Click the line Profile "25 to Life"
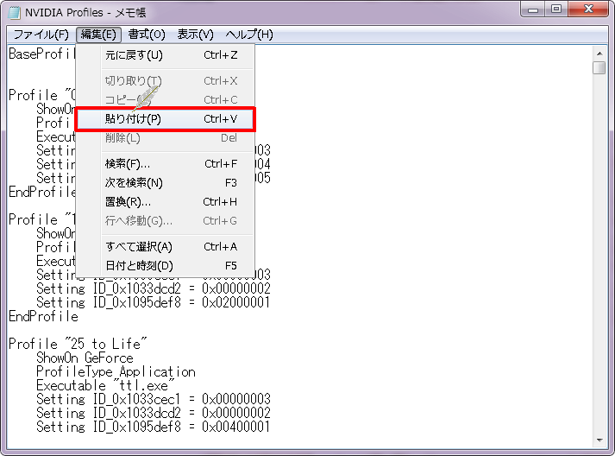Viewport: 615px width, 456px height. point(78,344)
